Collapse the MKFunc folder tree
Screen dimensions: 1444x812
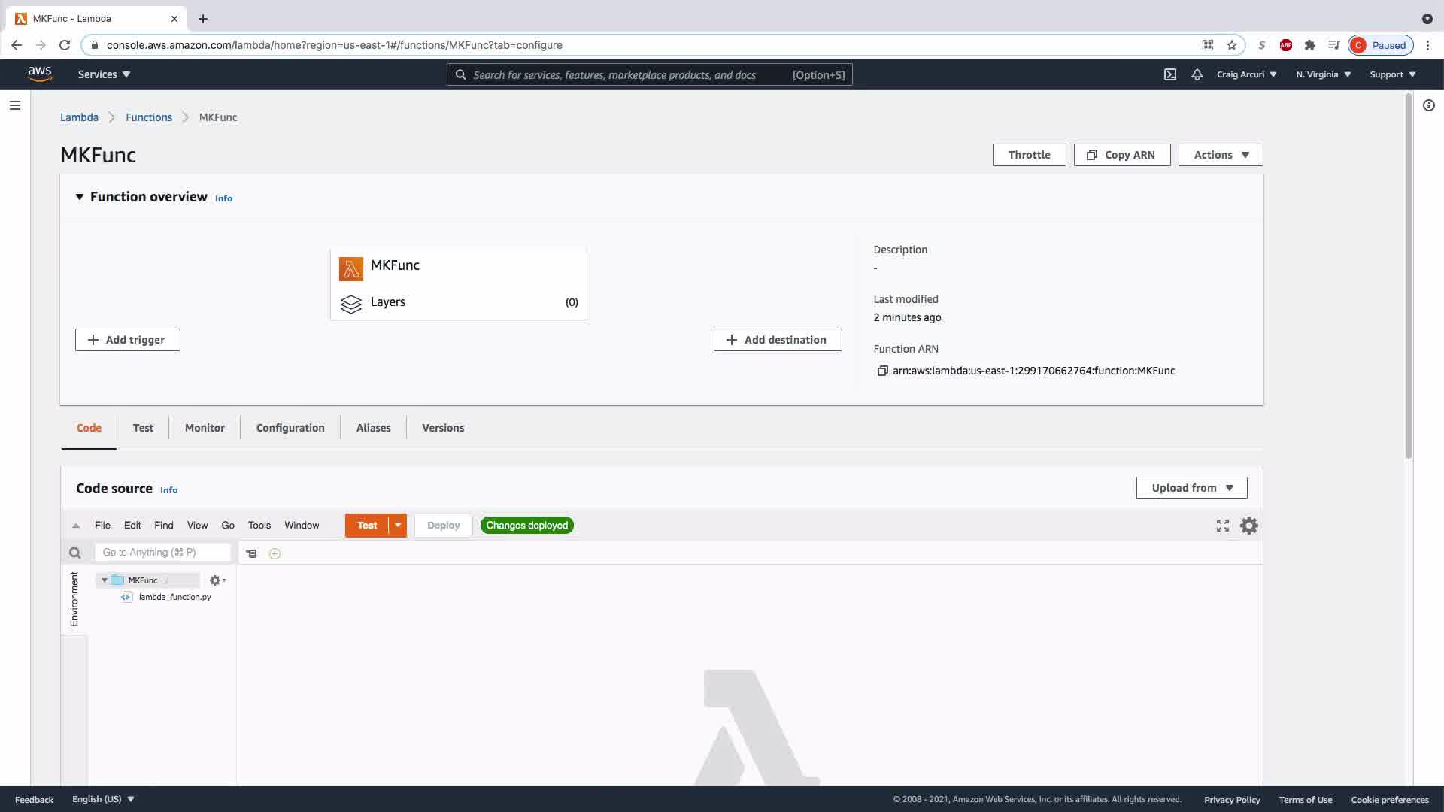click(105, 580)
